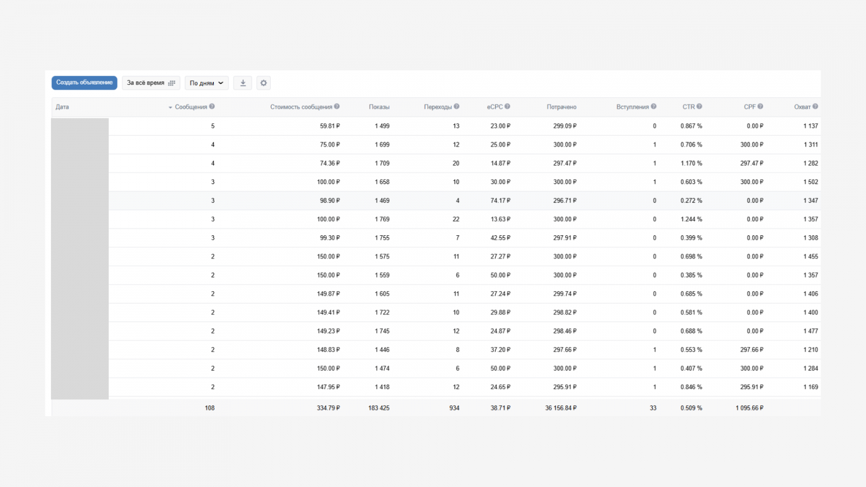Click help icon beside Стоимость сообщения

337,107
